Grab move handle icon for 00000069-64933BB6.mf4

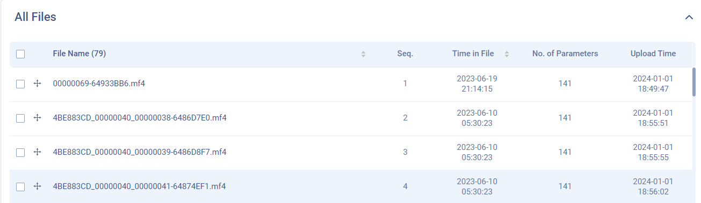pos(38,84)
